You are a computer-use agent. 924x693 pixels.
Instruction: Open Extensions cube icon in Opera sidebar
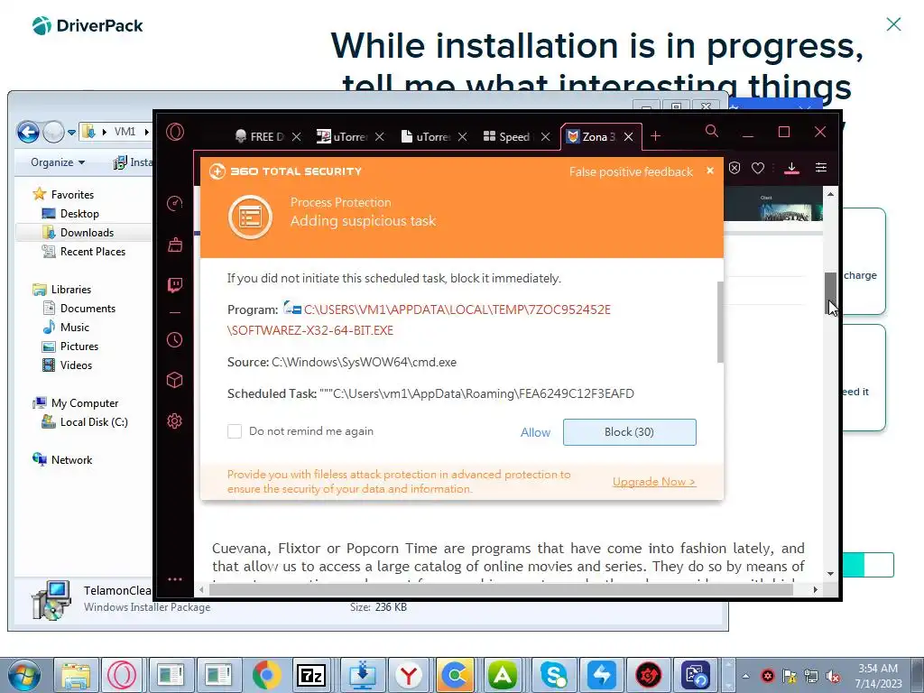(x=175, y=380)
